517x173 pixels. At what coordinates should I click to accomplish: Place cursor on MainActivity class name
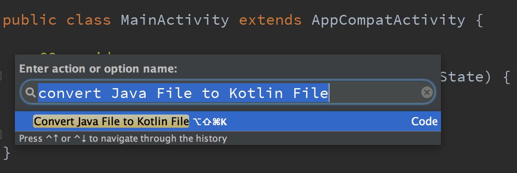[x=175, y=20]
